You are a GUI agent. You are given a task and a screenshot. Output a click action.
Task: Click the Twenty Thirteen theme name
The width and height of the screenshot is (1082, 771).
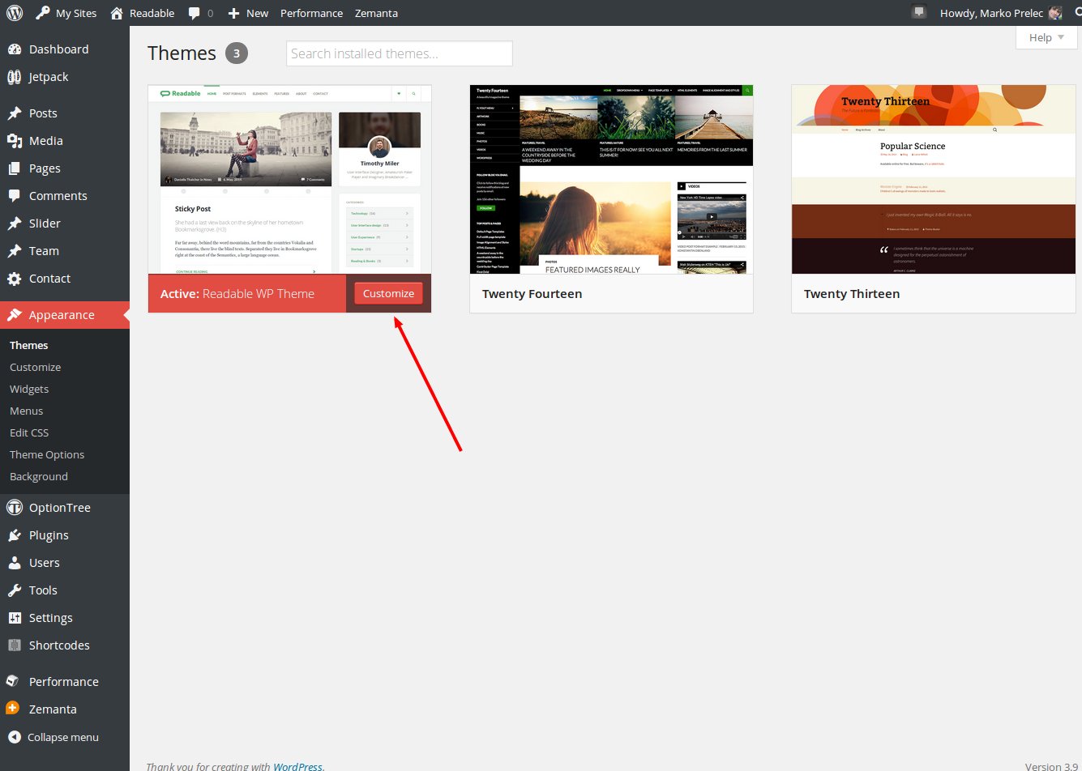click(852, 294)
